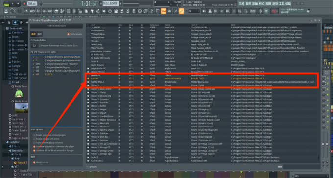Screen dimensions: 333x178
Task: Click the orange piano keyboard toolbar icon
Action: 164,11
